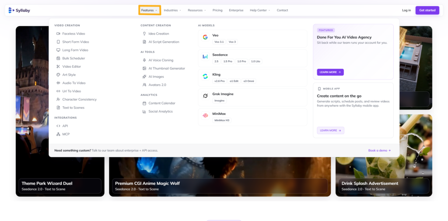Click the Bulk Scheduler calendar icon
The height and width of the screenshot is (221, 448).
[x=58, y=59]
